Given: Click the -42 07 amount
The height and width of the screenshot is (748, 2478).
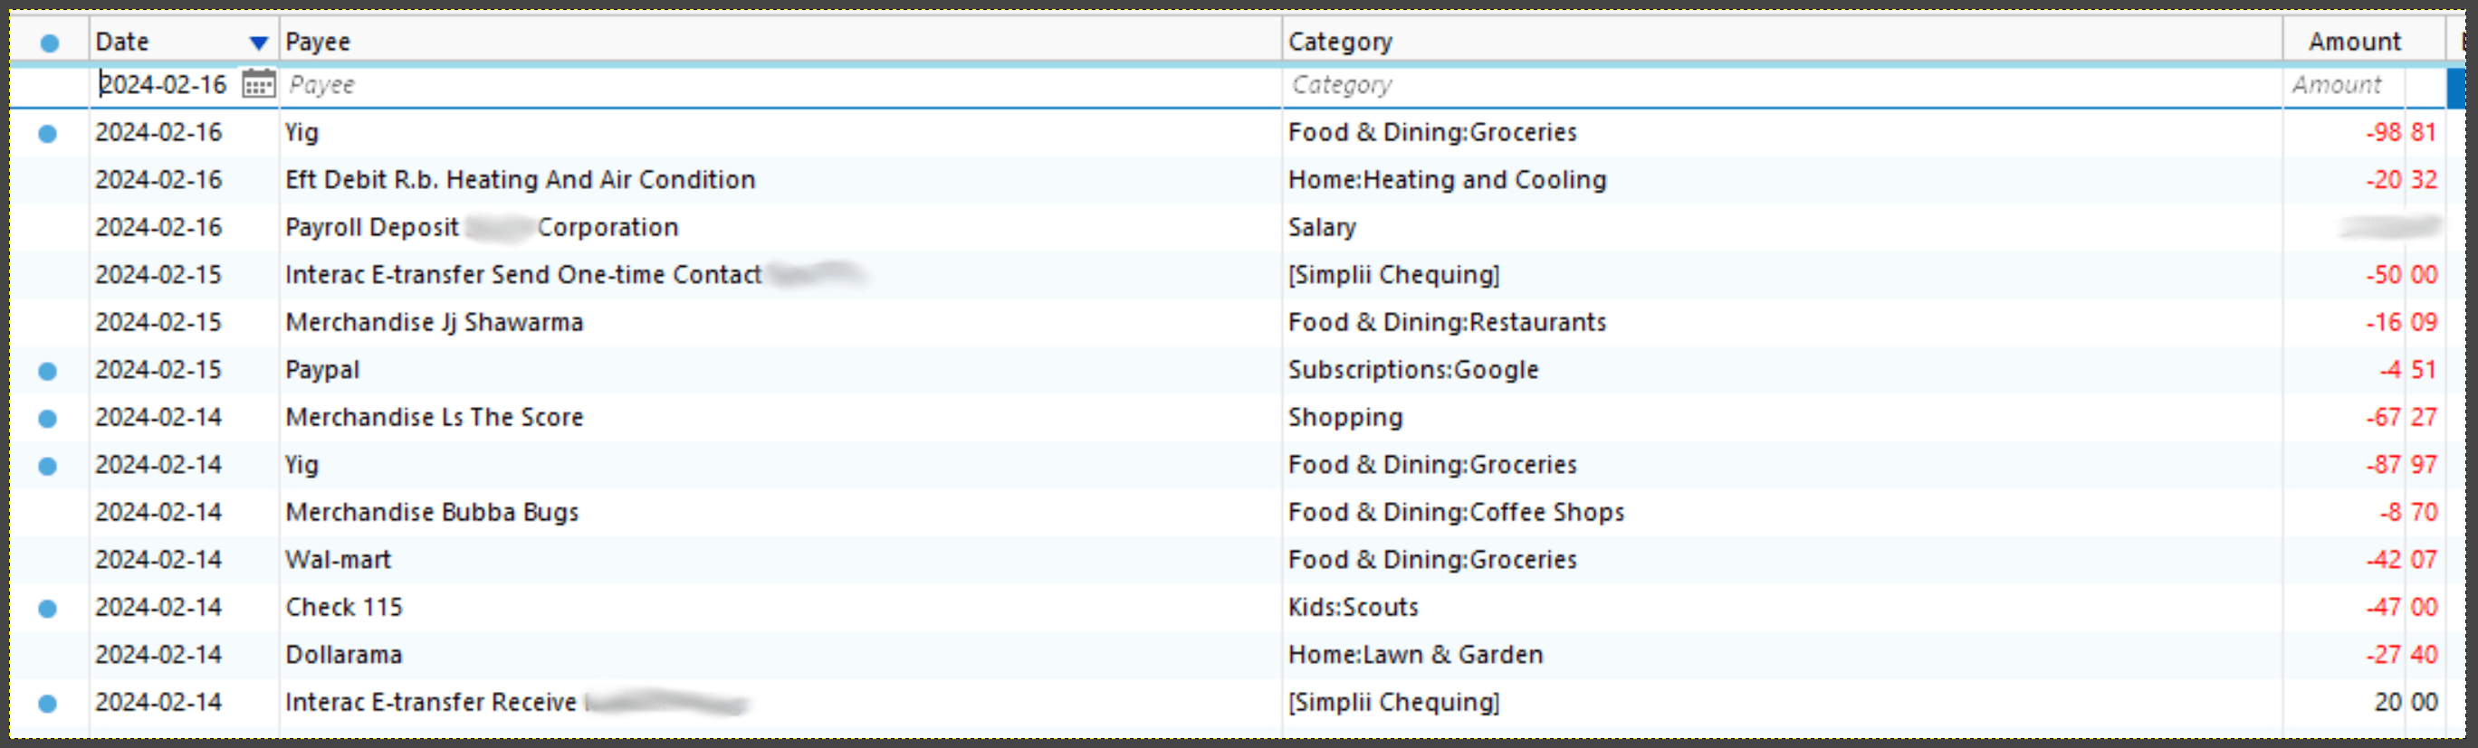Looking at the screenshot, I should tap(2401, 560).
